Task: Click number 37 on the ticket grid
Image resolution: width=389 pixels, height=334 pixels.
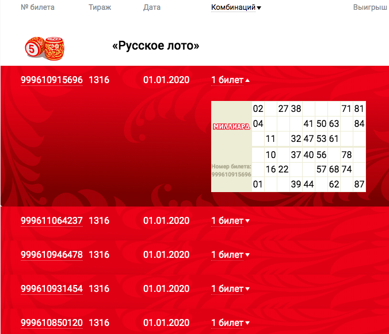Action: [296, 155]
